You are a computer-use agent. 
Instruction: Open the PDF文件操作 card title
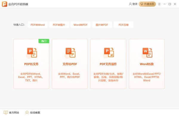pyautogui.click(x=108, y=64)
